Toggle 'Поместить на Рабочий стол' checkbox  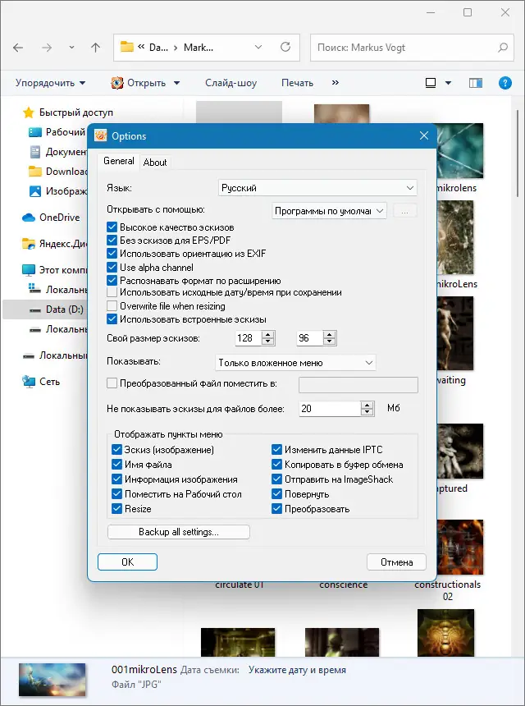click(117, 494)
